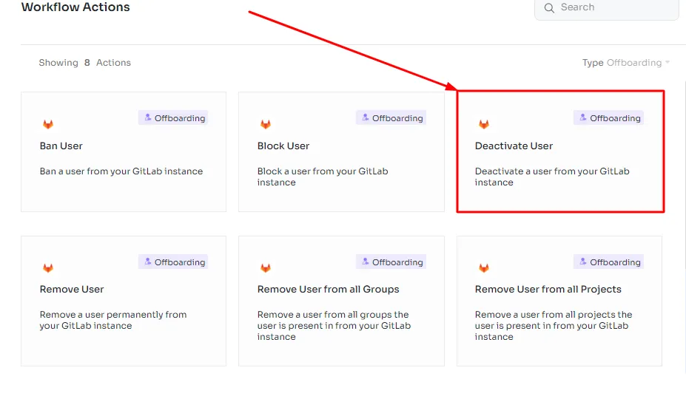The image size is (686, 396).
Task: Click 'Ban a user from your GitLab instance' description
Action: coord(121,171)
